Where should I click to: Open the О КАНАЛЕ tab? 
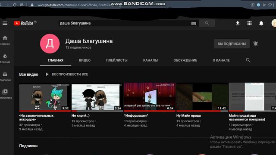point(221,60)
